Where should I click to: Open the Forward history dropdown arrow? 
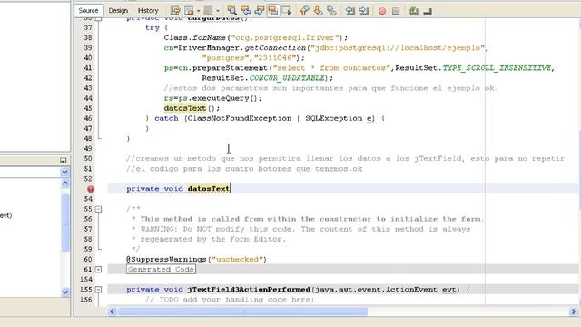pyautogui.click(x=218, y=11)
